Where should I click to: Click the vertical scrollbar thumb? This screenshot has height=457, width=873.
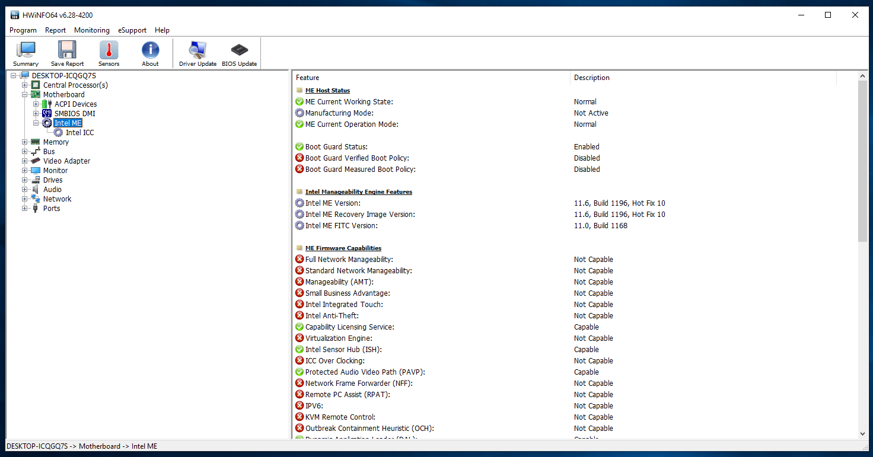(x=862, y=161)
